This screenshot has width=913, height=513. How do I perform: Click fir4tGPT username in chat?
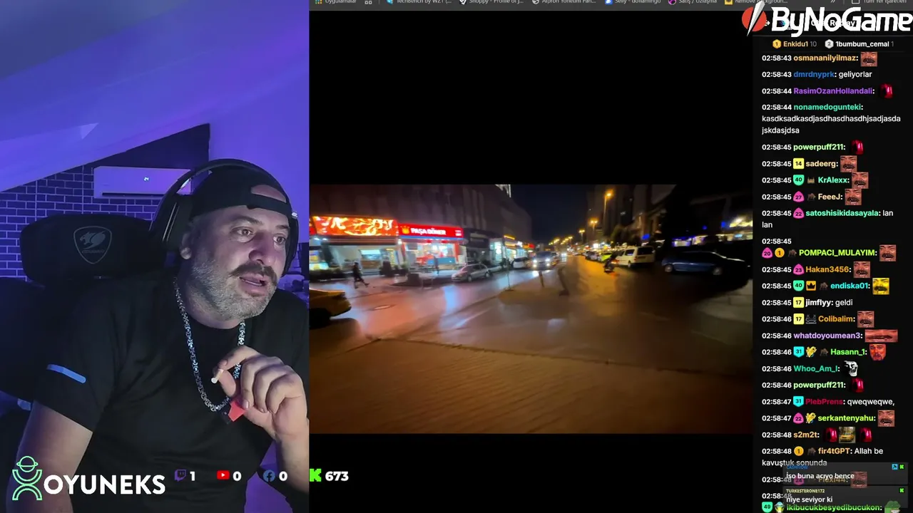pyautogui.click(x=833, y=451)
